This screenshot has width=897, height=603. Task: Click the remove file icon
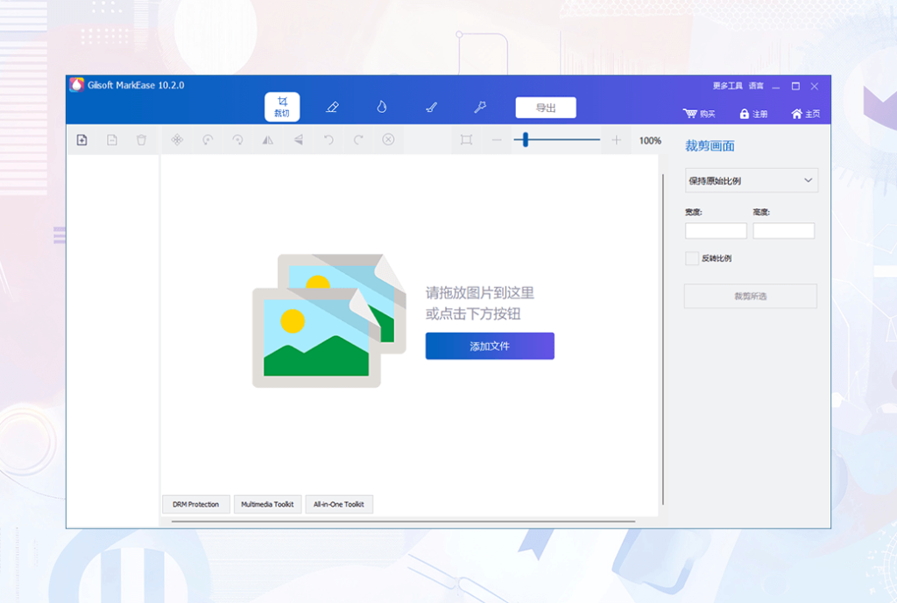[112, 140]
